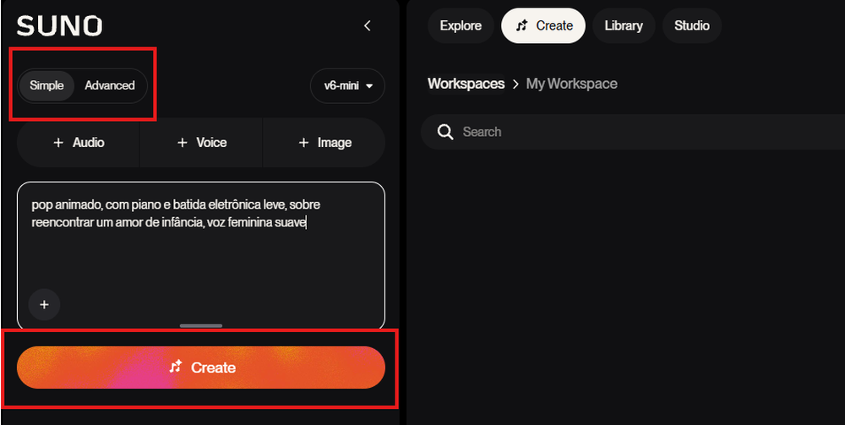845x425 pixels.
Task: Click the magnifying glass search icon
Action: pos(445,132)
